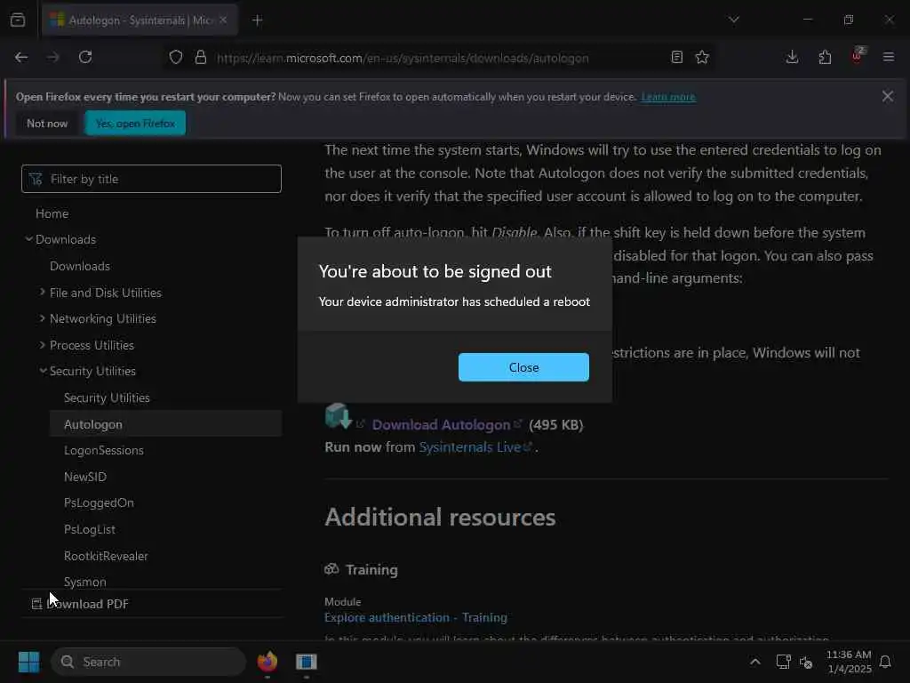Dismiss the Firefox startup notification bar

tap(888, 96)
